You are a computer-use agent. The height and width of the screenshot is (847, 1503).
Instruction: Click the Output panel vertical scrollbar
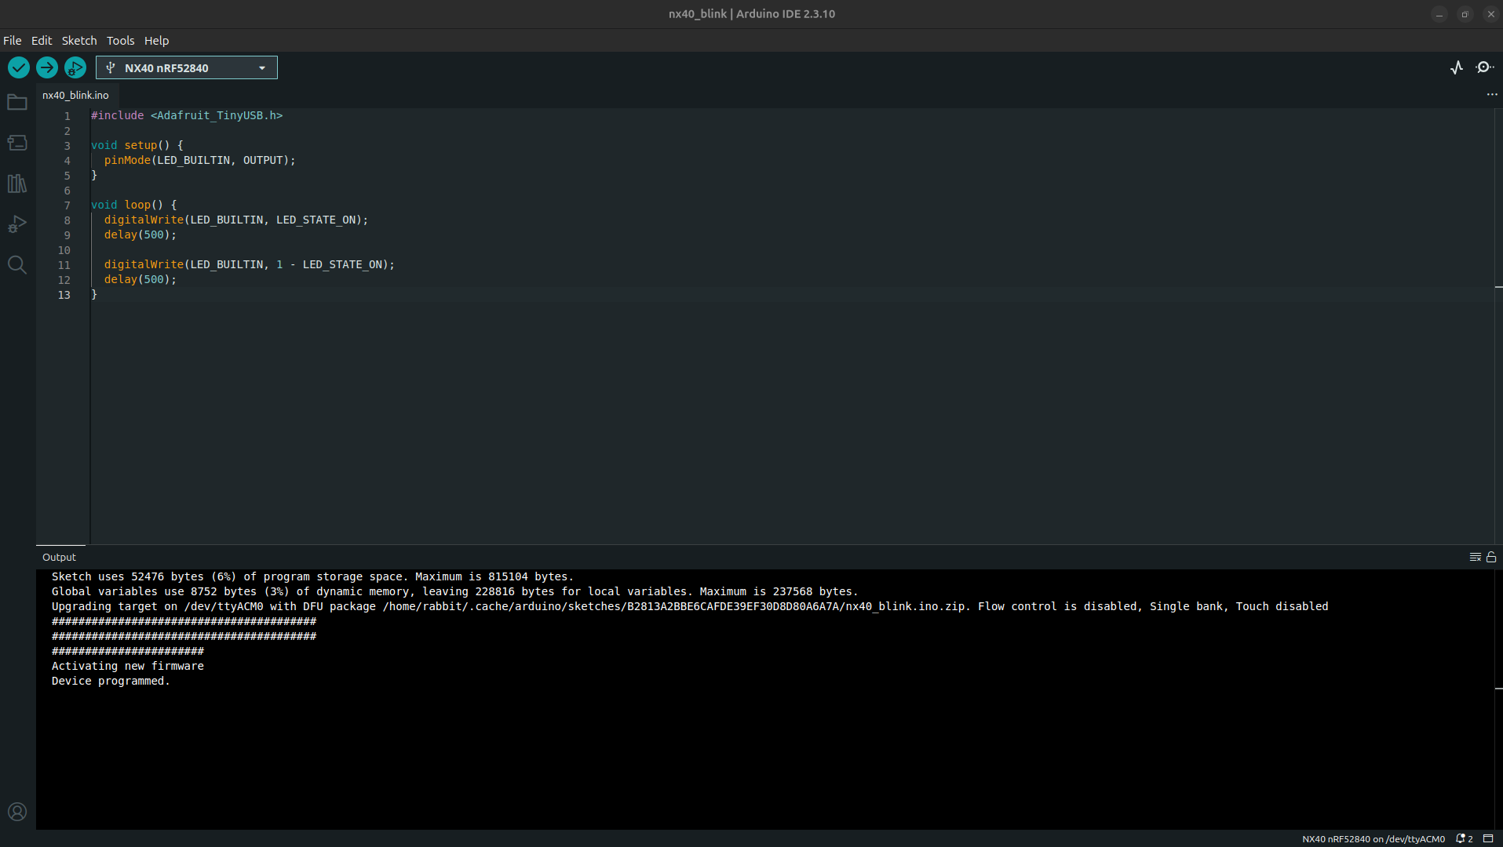click(x=1498, y=700)
